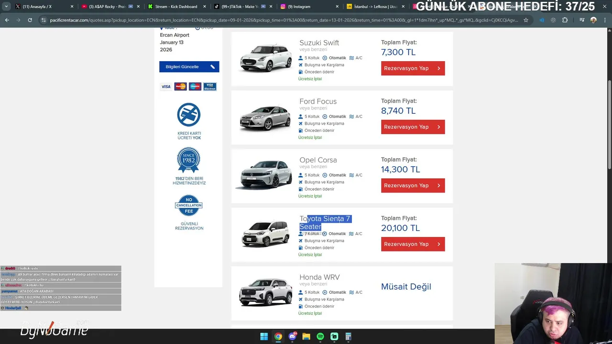Click the Honda WRV car image

pos(266,291)
